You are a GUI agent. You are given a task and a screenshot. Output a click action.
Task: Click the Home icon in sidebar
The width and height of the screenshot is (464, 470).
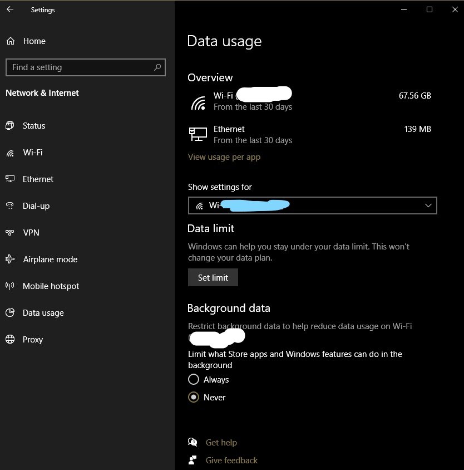click(11, 41)
